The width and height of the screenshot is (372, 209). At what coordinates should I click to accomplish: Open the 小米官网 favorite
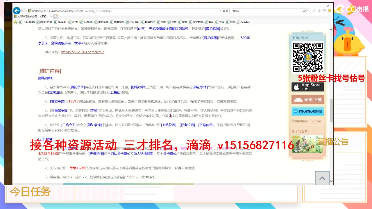pyautogui.click(x=132, y=22)
